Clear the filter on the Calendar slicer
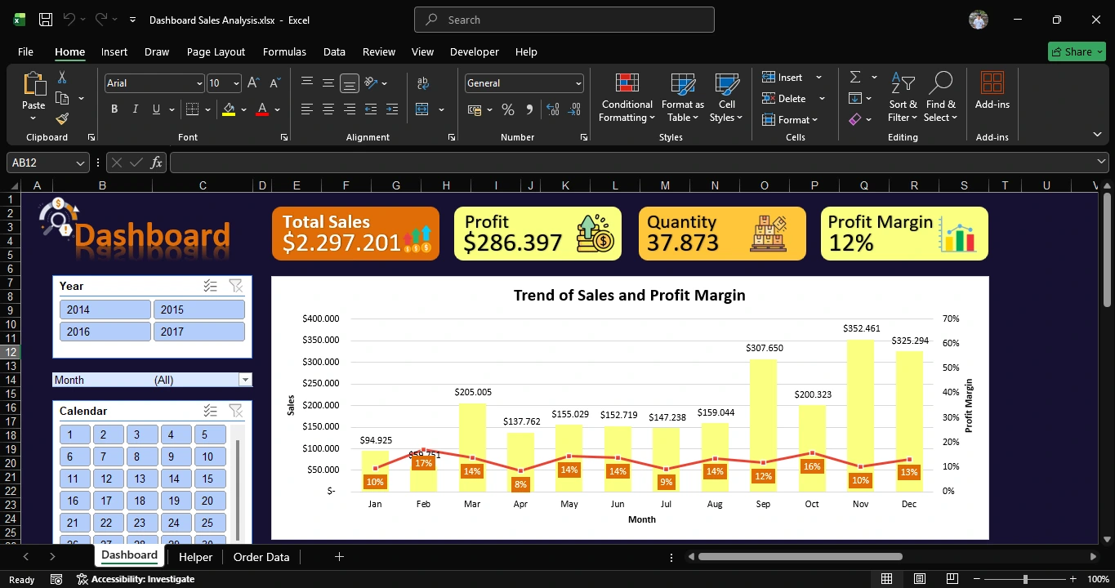 [x=235, y=411]
